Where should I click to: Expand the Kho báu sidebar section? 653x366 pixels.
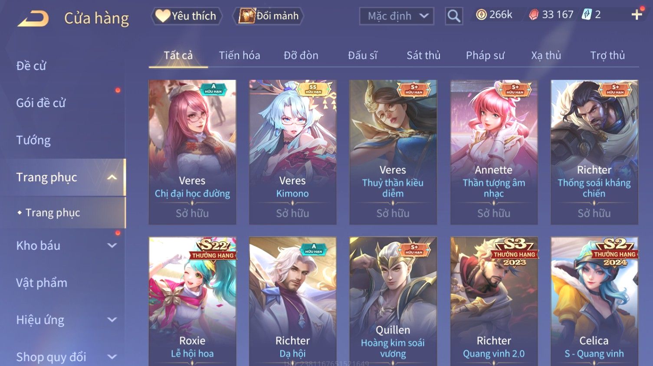tap(112, 245)
